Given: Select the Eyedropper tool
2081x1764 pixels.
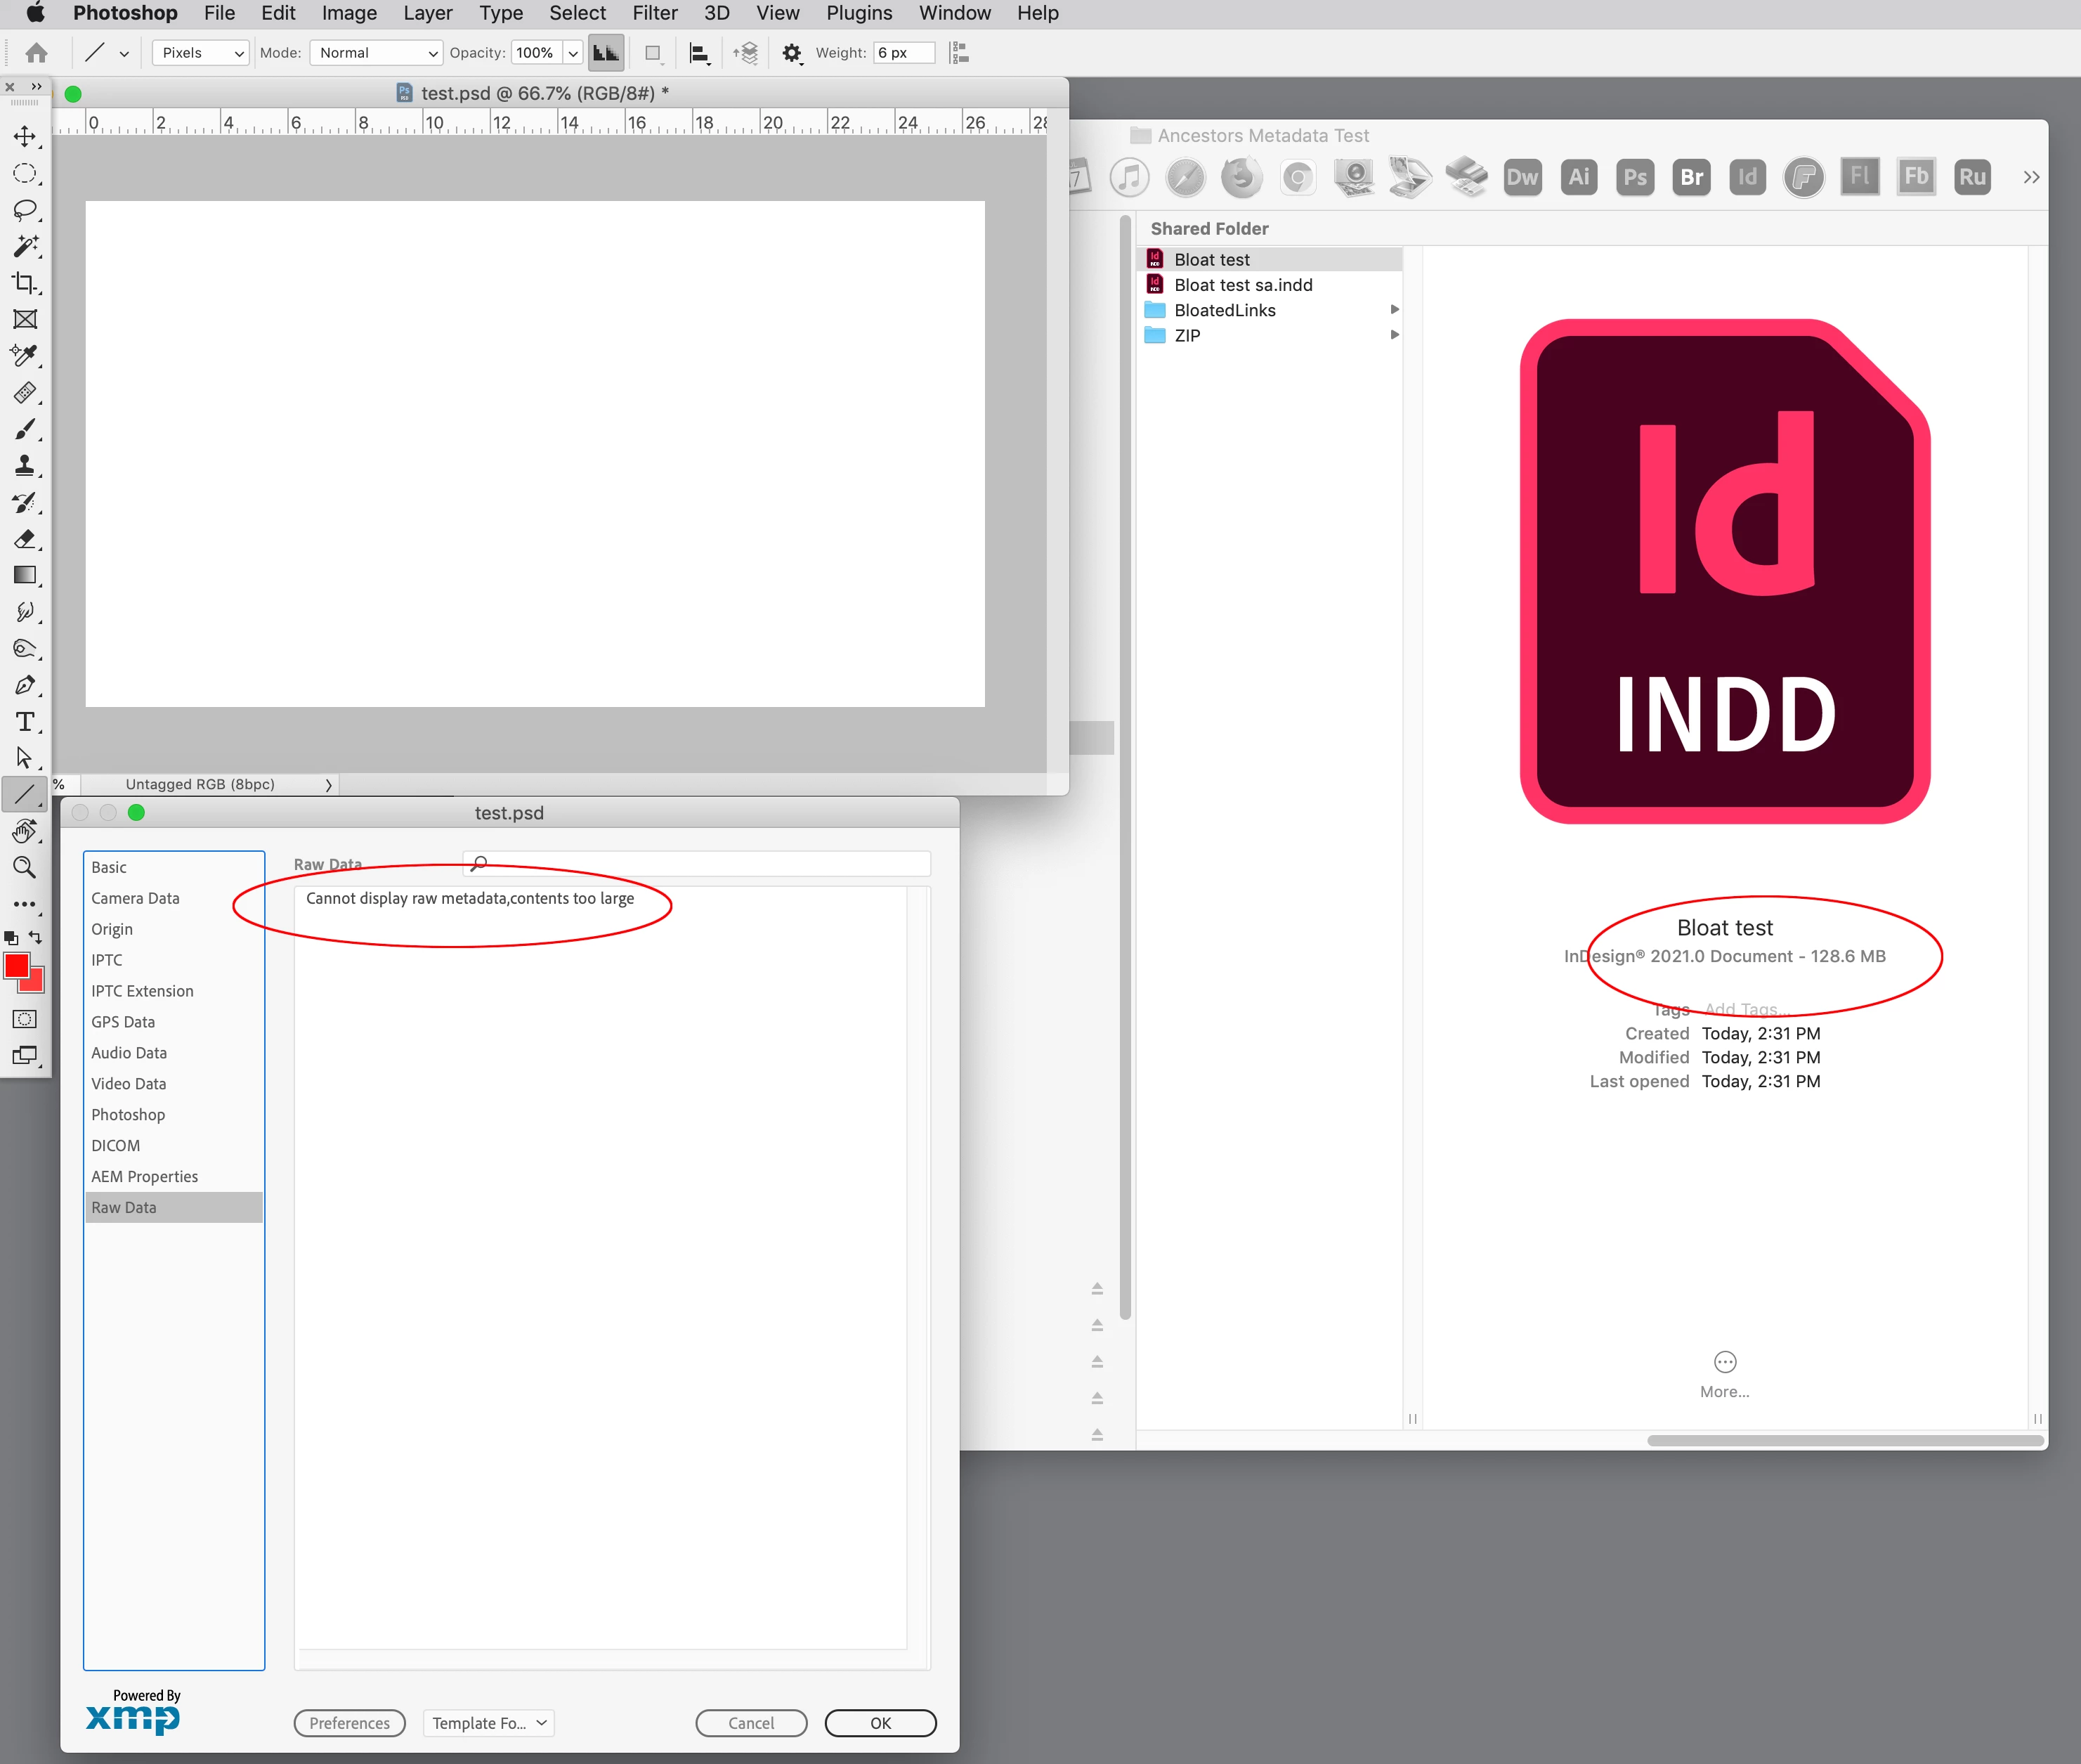Looking at the screenshot, I should point(25,356).
